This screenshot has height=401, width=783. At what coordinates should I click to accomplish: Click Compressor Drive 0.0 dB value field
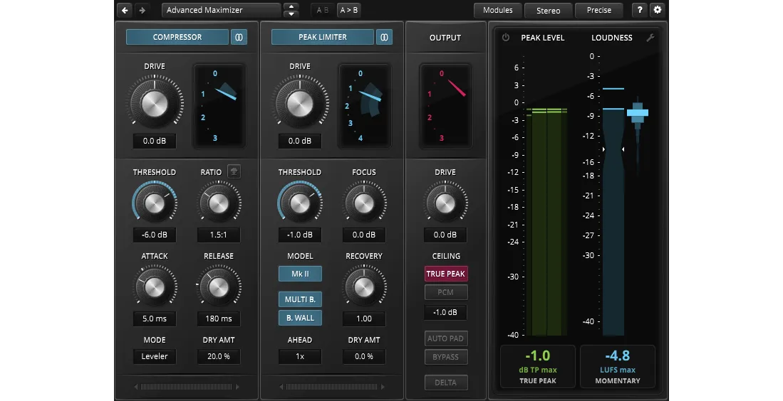pos(155,141)
